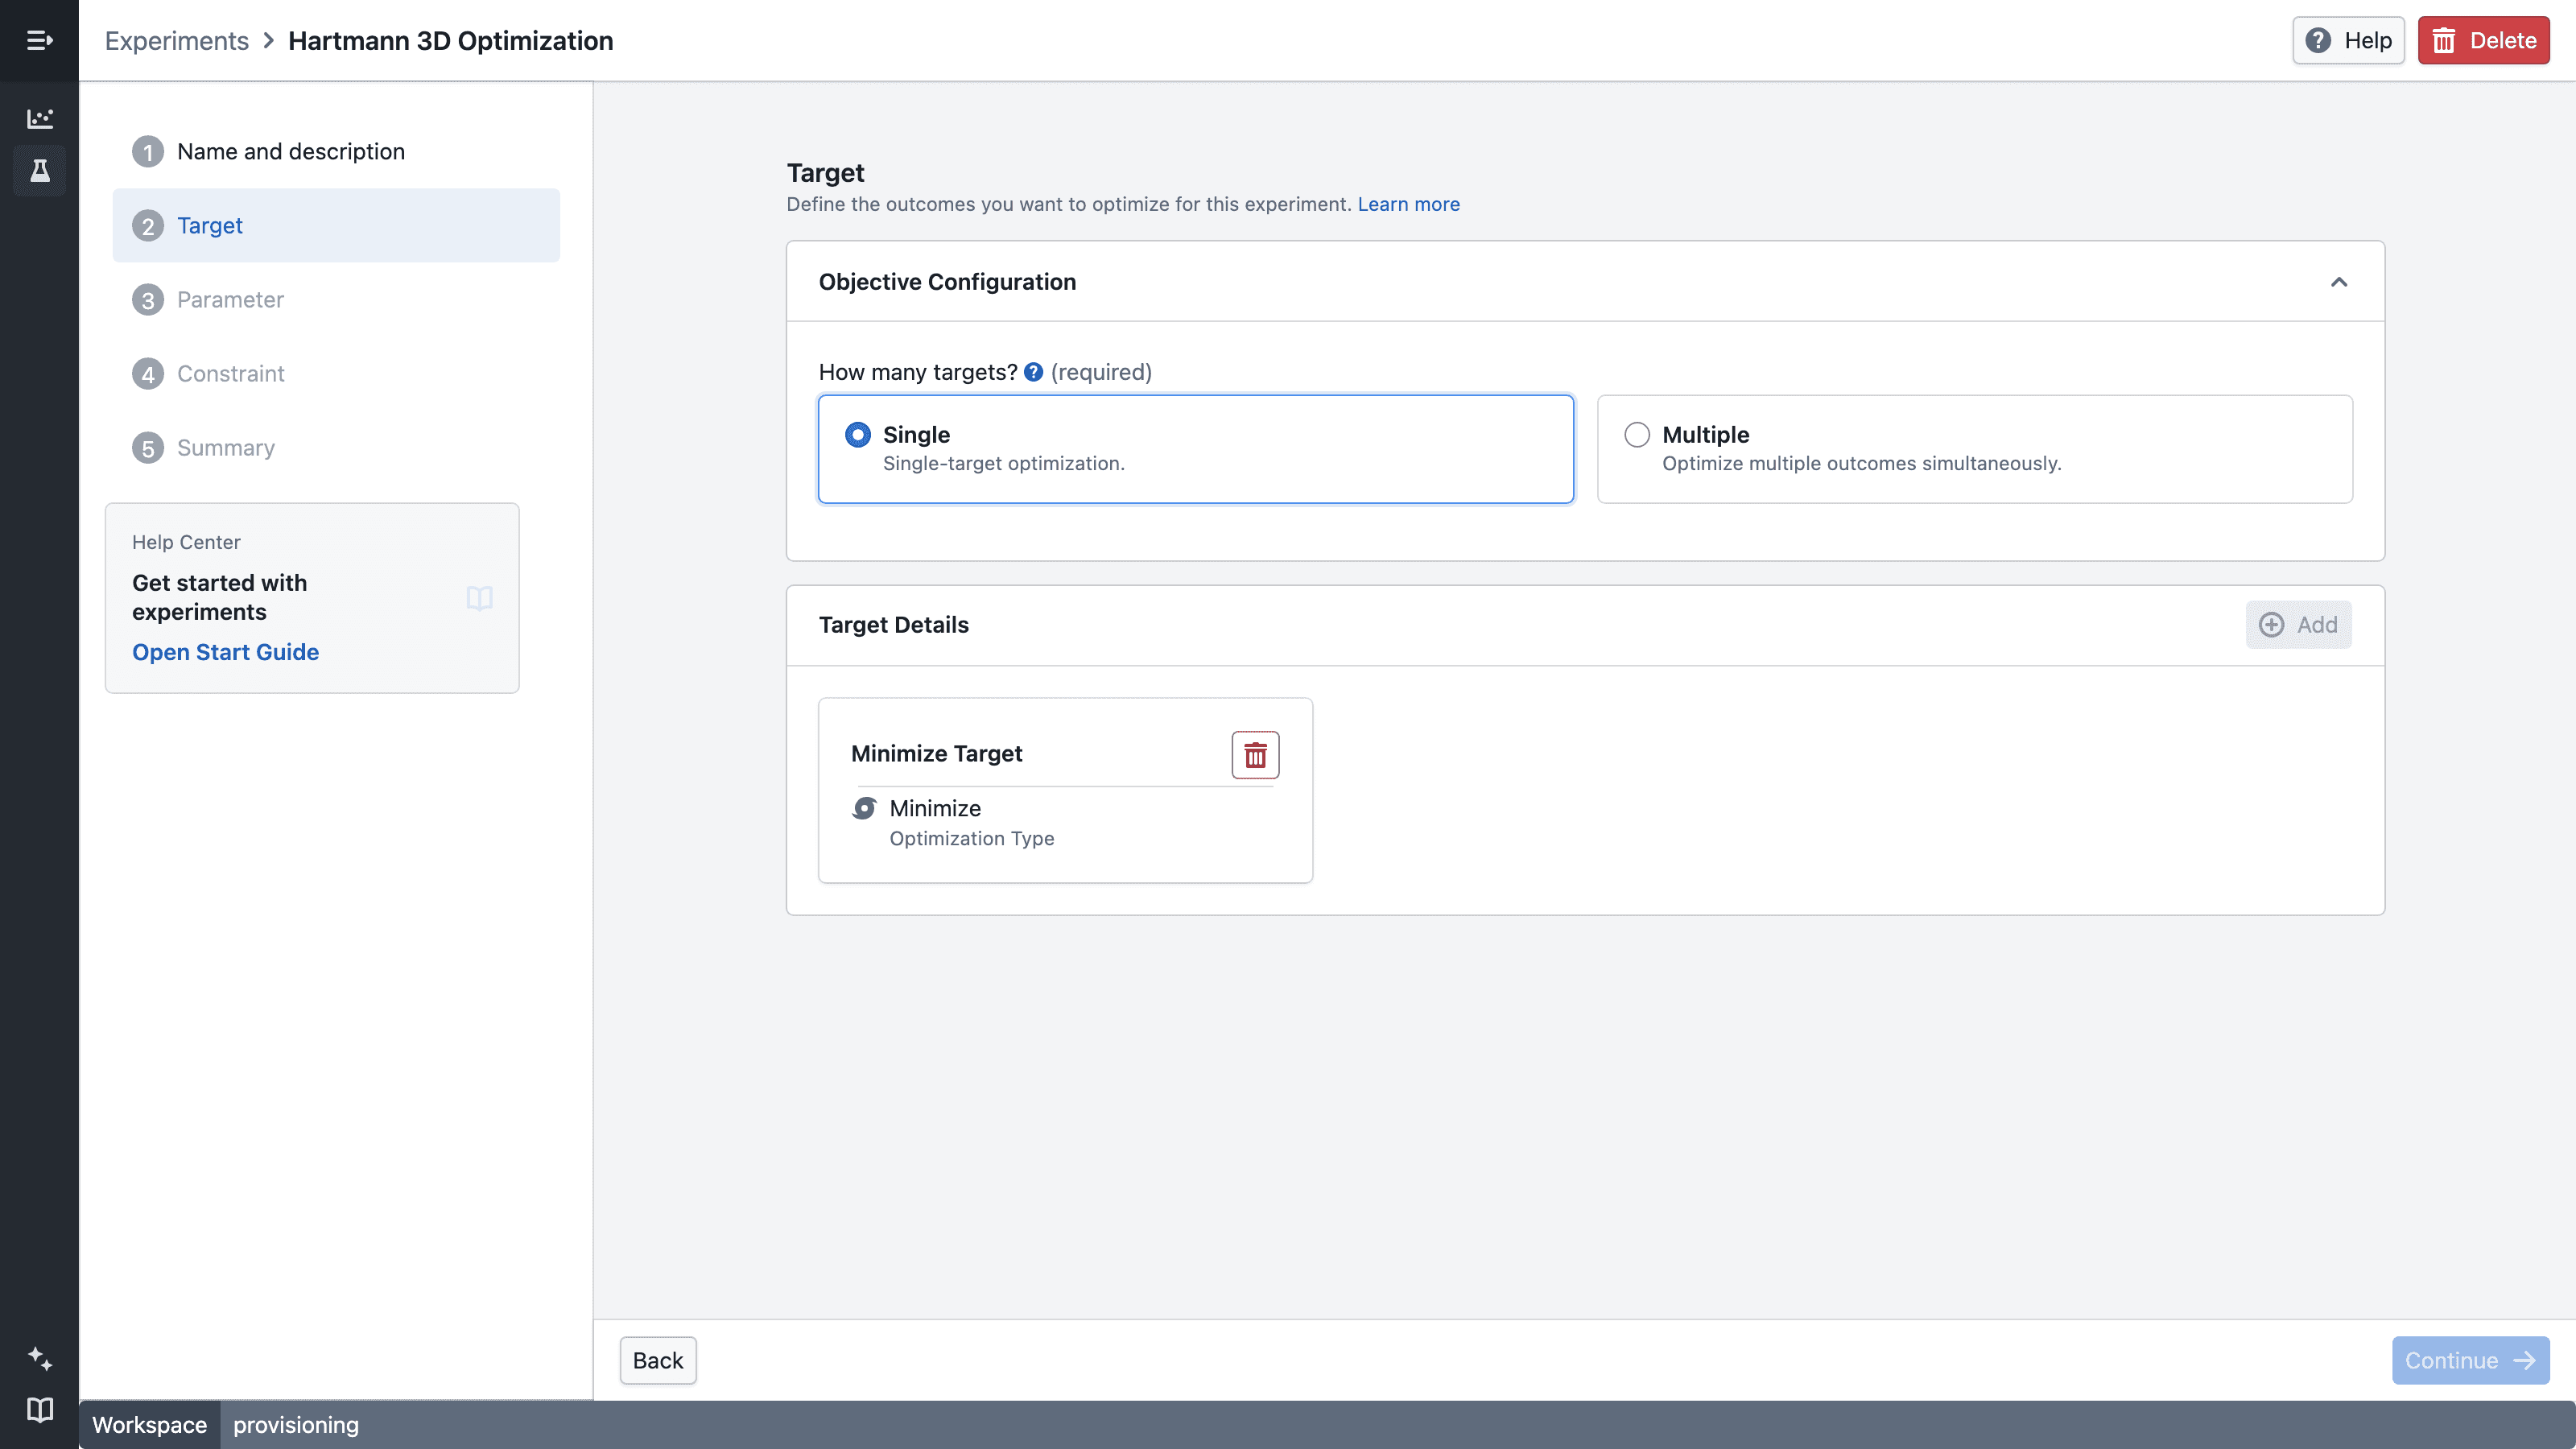The width and height of the screenshot is (2576, 1449).
Task: Click the Get started with experiments text
Action: click(x=219, y=597)
